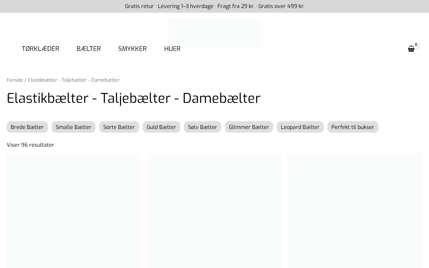Click the top shipping info banner text
The image size is (429, 268).
[214, 6]
